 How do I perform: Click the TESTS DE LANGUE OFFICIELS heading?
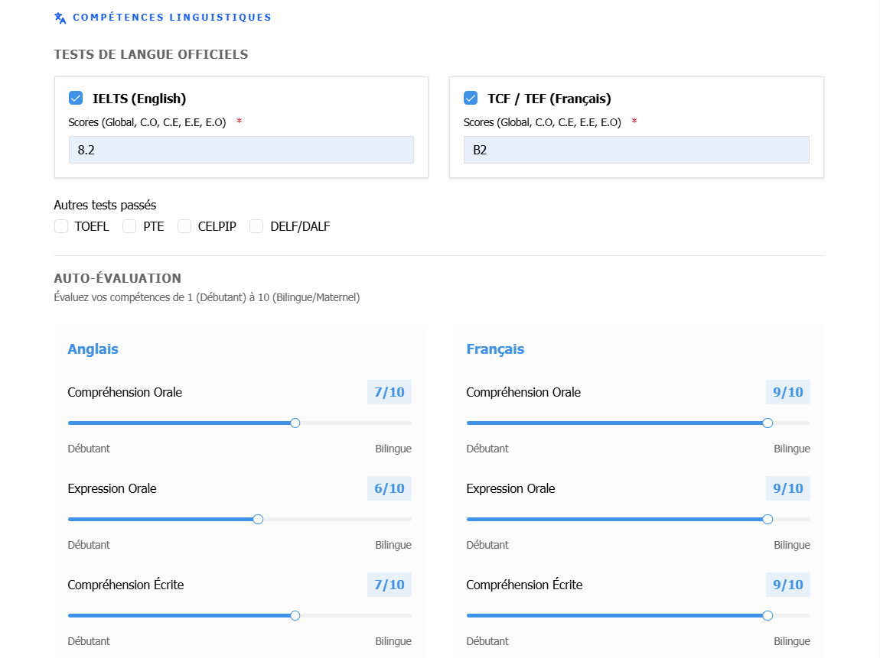point(151,54)
